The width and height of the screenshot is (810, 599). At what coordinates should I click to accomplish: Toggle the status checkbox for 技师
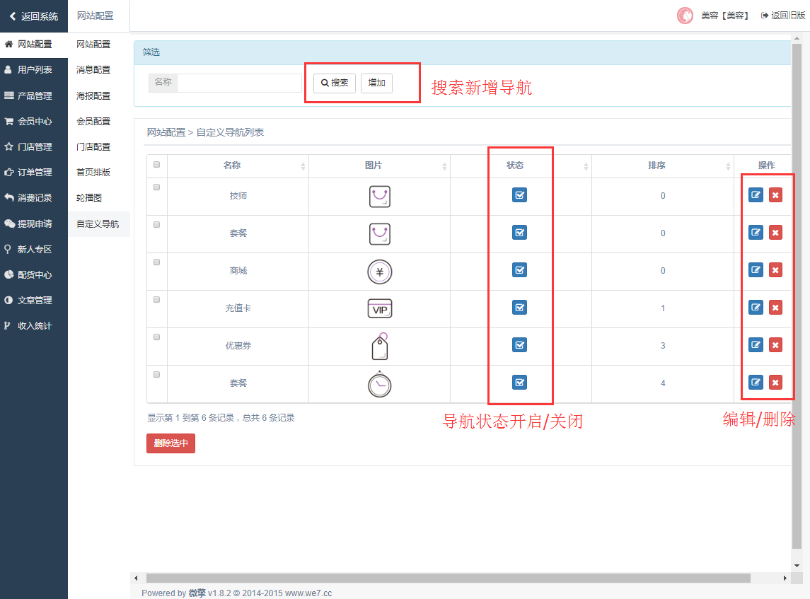coord(519,195)
